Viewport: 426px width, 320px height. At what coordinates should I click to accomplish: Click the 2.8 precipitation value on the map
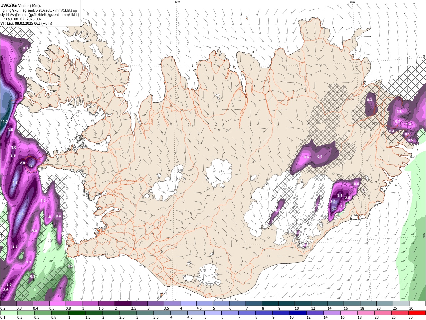(22, 163)
